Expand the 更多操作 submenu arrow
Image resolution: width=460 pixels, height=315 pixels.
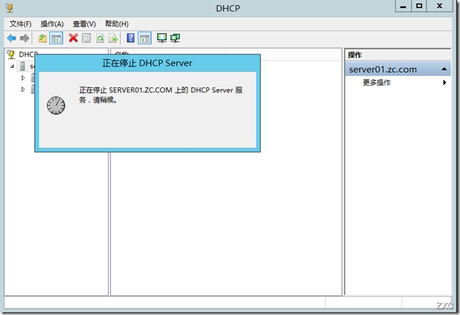point(445,83)
